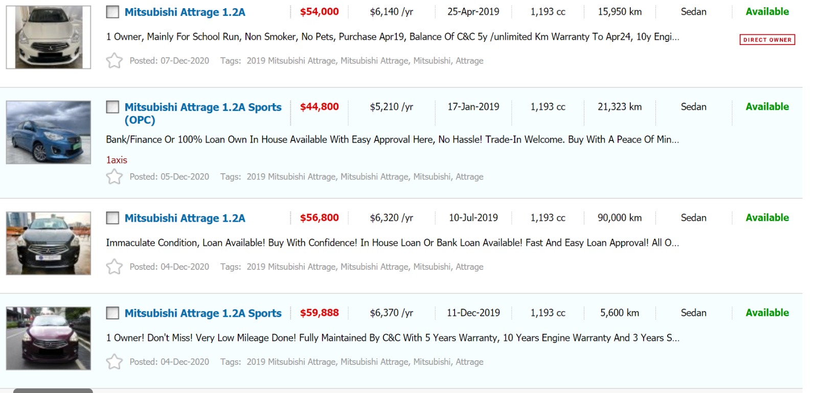The width and height of the screenshot is (818, 393).
Task: Open the Mitsubishi Attrage 1.2A $54,000 title link
Action: click(x=185, y=12)
